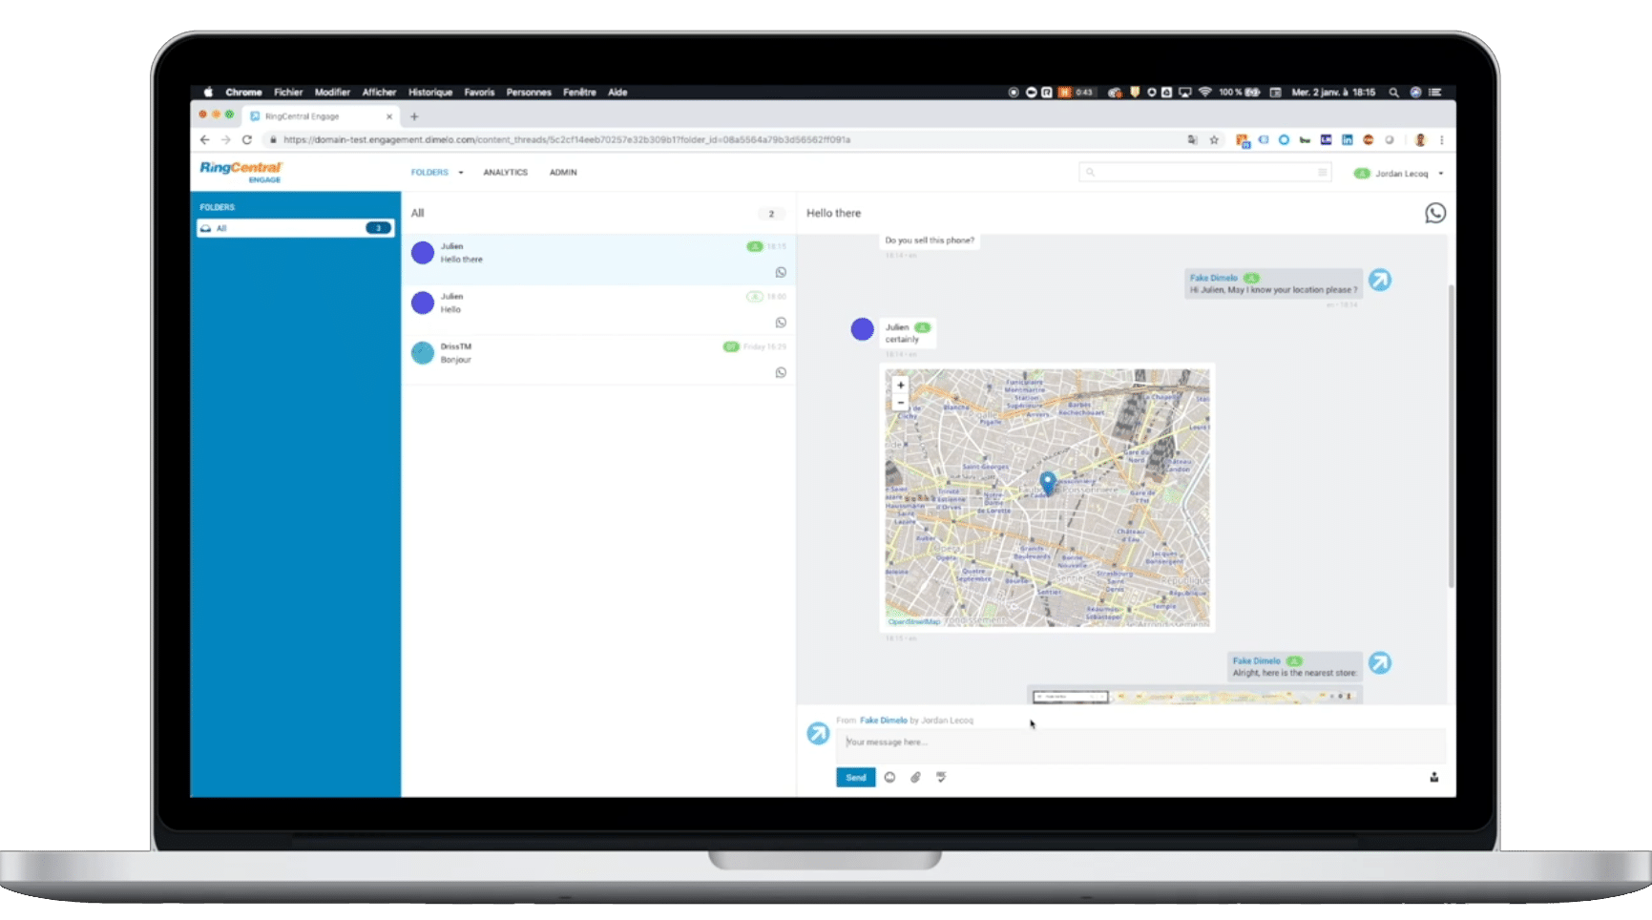This screenshot has width=1652, height=920.
Task: Click the Fake Dimelo sender link
Action: (883, 721)
